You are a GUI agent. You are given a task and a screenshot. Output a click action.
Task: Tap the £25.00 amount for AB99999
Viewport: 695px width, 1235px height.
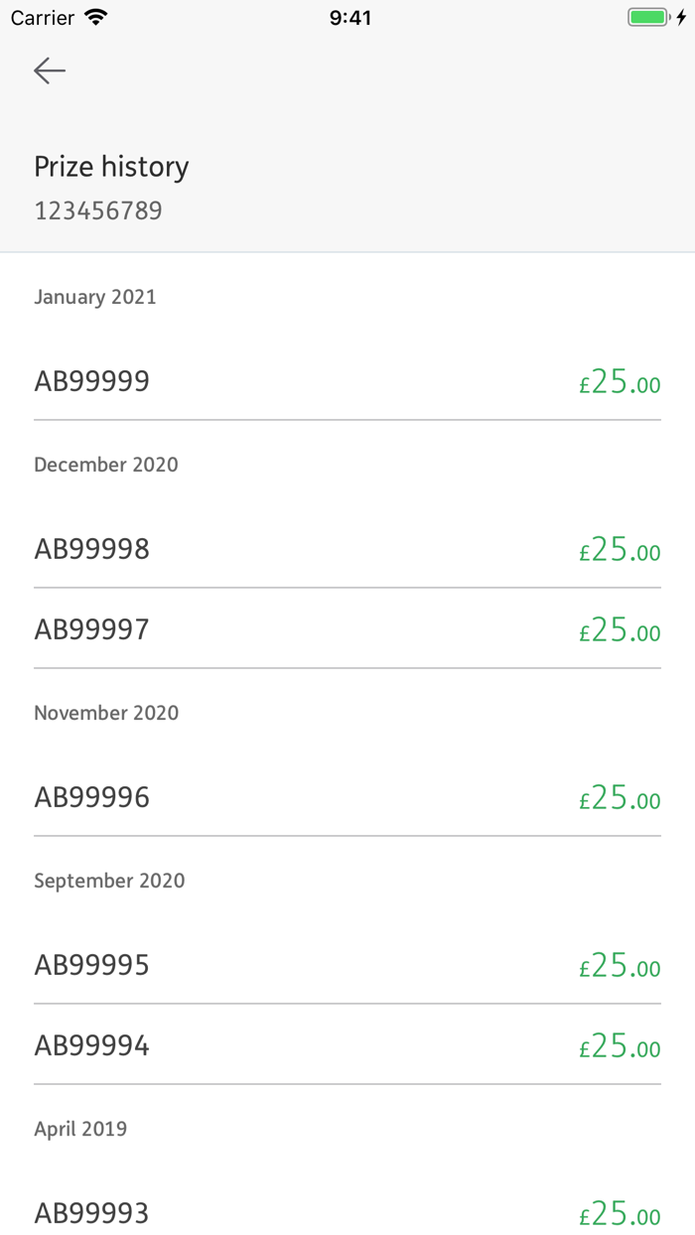point(620,382)
